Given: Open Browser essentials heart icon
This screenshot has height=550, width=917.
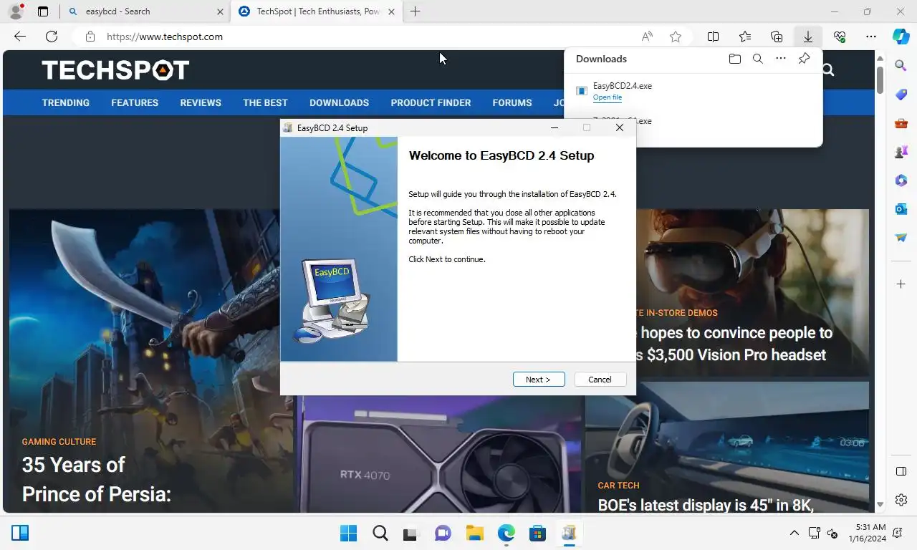Looking at the screenshot, I should tap(840, 37).
